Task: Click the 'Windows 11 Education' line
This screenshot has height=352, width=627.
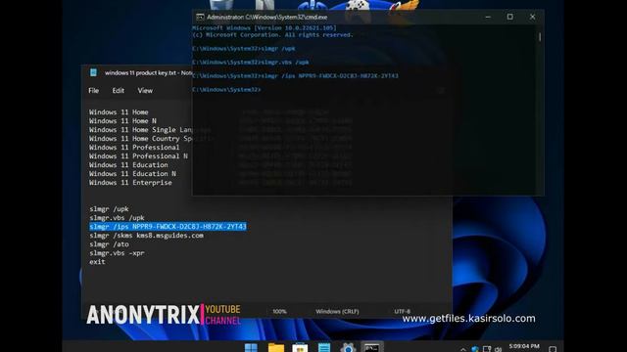Action: click(128, 165)
